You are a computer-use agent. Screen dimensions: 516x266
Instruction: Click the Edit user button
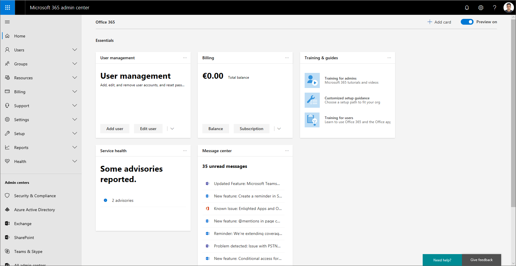[148, 129]
